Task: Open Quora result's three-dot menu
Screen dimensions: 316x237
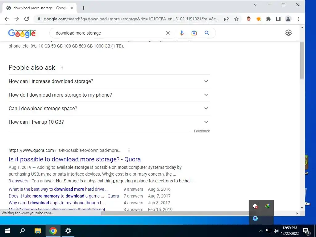Action: 129,150
